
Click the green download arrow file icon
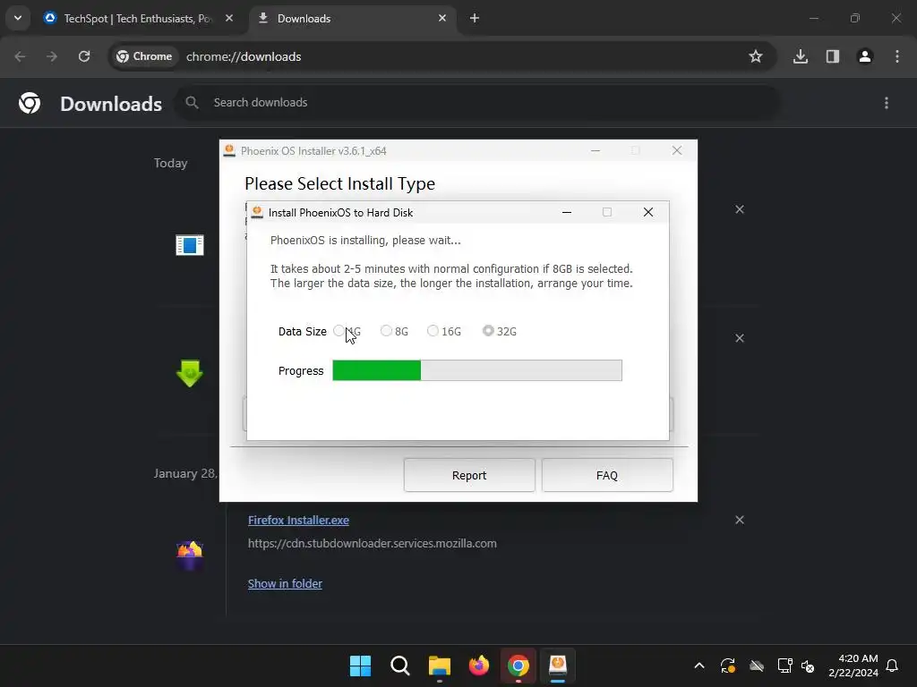(x=190, y=374)
